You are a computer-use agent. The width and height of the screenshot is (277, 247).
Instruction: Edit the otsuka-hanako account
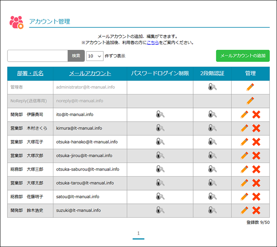pos(245,142)
